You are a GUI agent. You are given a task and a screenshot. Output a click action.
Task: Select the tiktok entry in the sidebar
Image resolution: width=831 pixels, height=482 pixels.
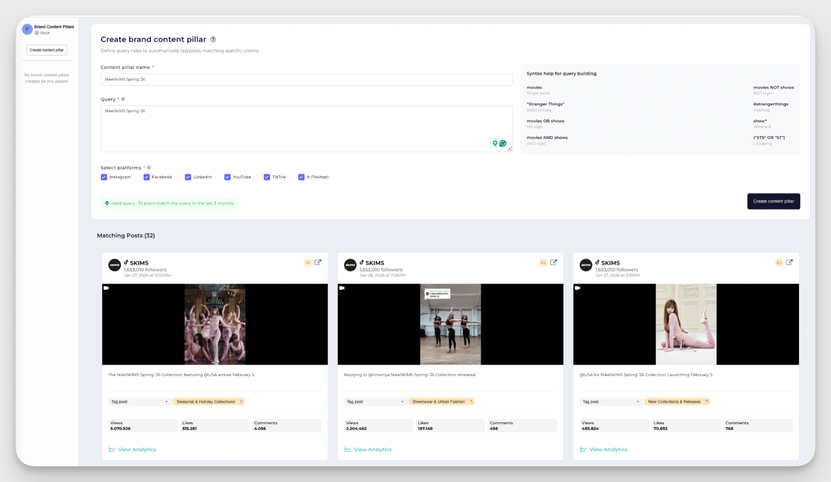point(44,32)
